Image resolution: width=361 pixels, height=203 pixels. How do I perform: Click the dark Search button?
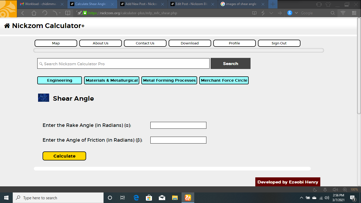click(x=230, y=63)
